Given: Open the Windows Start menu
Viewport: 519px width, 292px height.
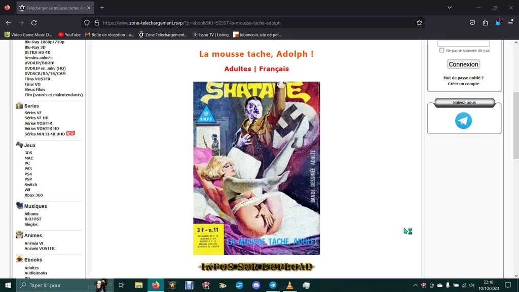Looking at the screenshot, I should (8, 285).
